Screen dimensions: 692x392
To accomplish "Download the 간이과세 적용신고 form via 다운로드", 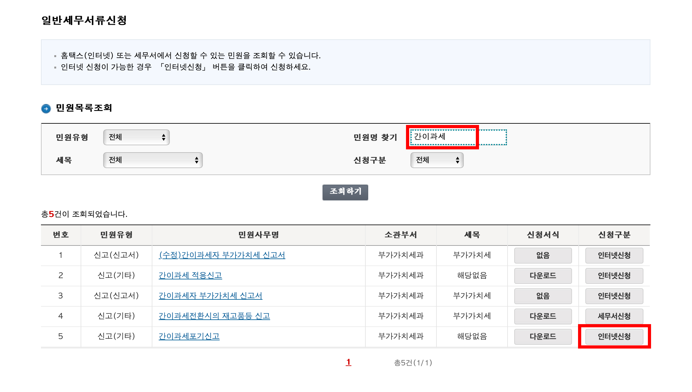I will pos(543,276).
